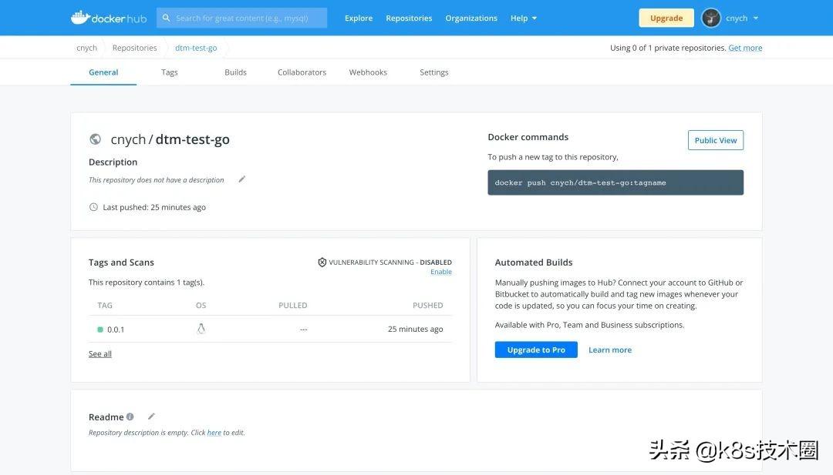Viewport: 833px width, 475px height.
Task: Switch to the Builds tab
Action: tap(235, 72)
